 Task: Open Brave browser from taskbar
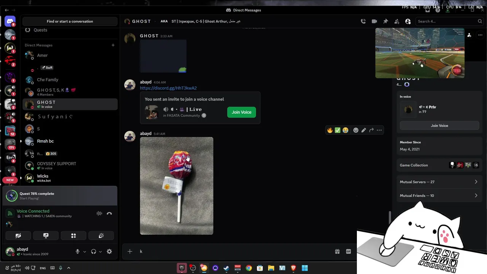[293, 268]
